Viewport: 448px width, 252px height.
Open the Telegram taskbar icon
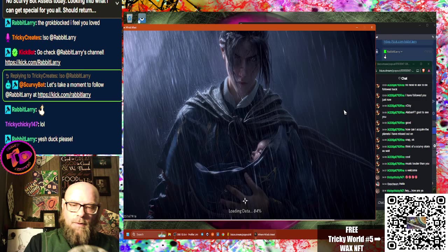coord(202,234)
